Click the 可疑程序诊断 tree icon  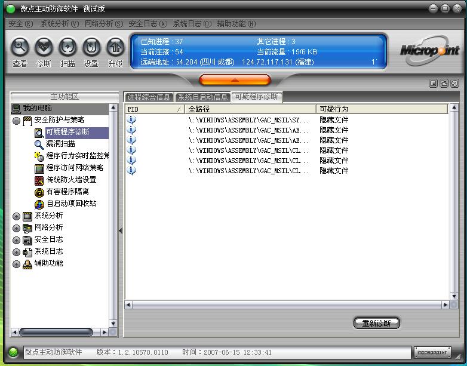click(x=39, y=133)
